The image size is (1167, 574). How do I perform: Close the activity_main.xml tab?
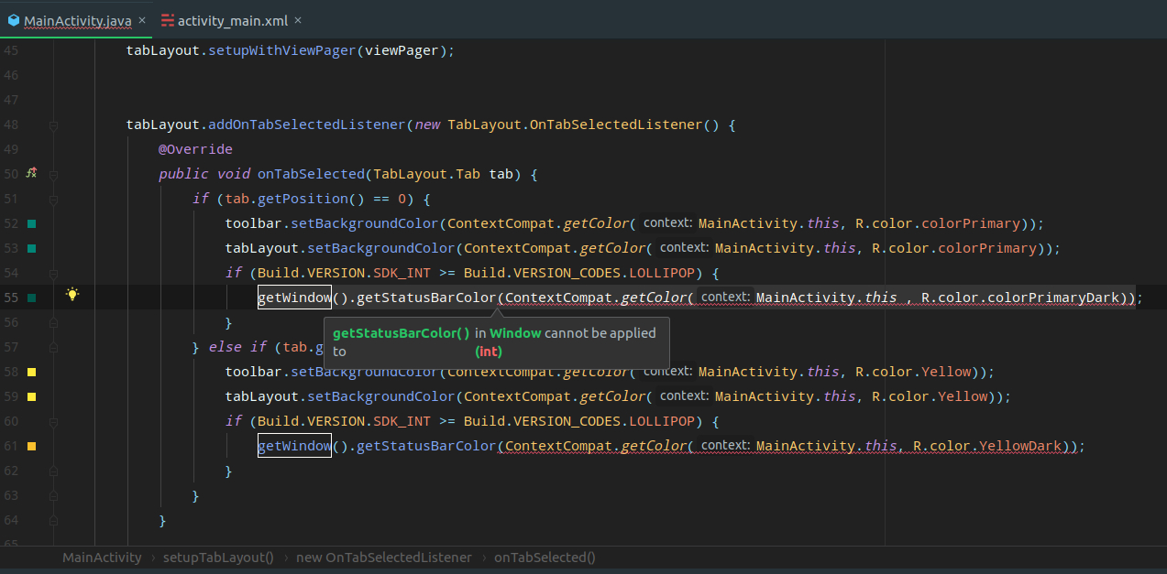[298, 20]
